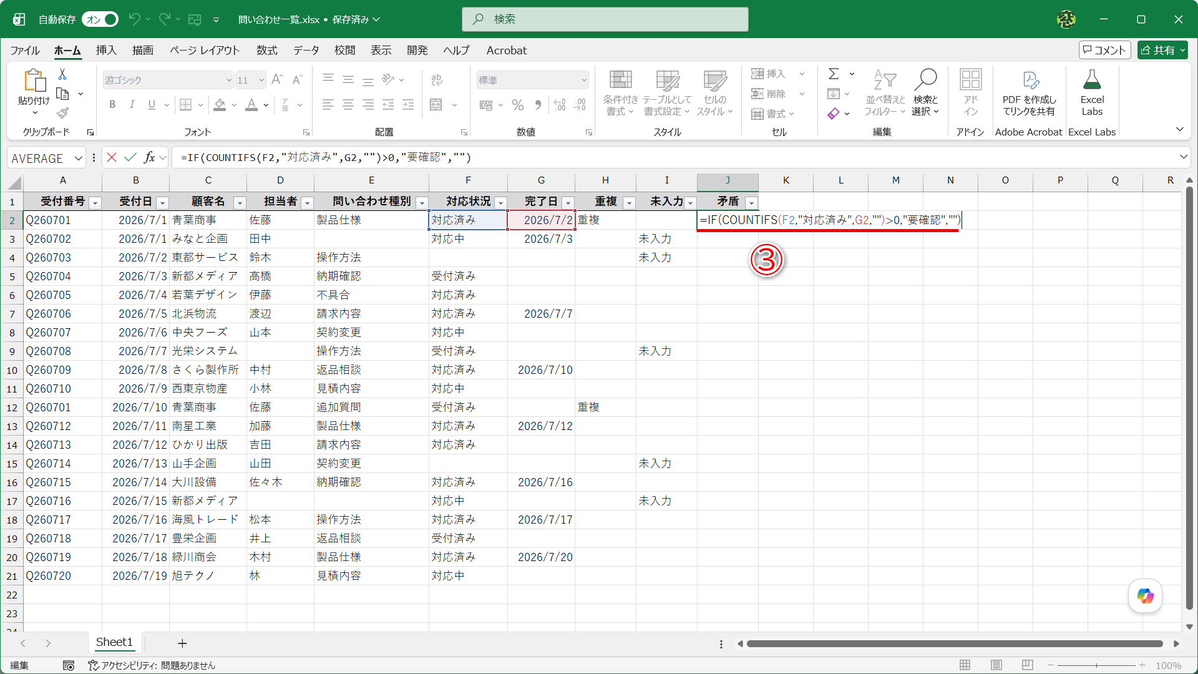The image size is (1198, 674).
Task: Switch to the データ tab
Action: click(x=306, y=51)
